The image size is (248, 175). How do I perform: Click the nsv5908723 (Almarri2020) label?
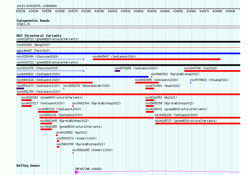click(x=77, y=138)
